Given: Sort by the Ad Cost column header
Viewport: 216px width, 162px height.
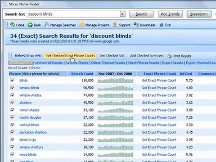Looking at the screenshot, I should (186, 74).
